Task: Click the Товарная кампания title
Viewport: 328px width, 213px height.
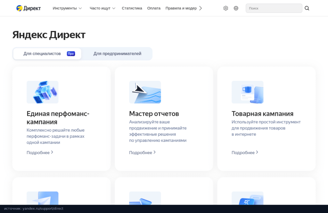Action: pyautogui.click(x=262, y=114)
